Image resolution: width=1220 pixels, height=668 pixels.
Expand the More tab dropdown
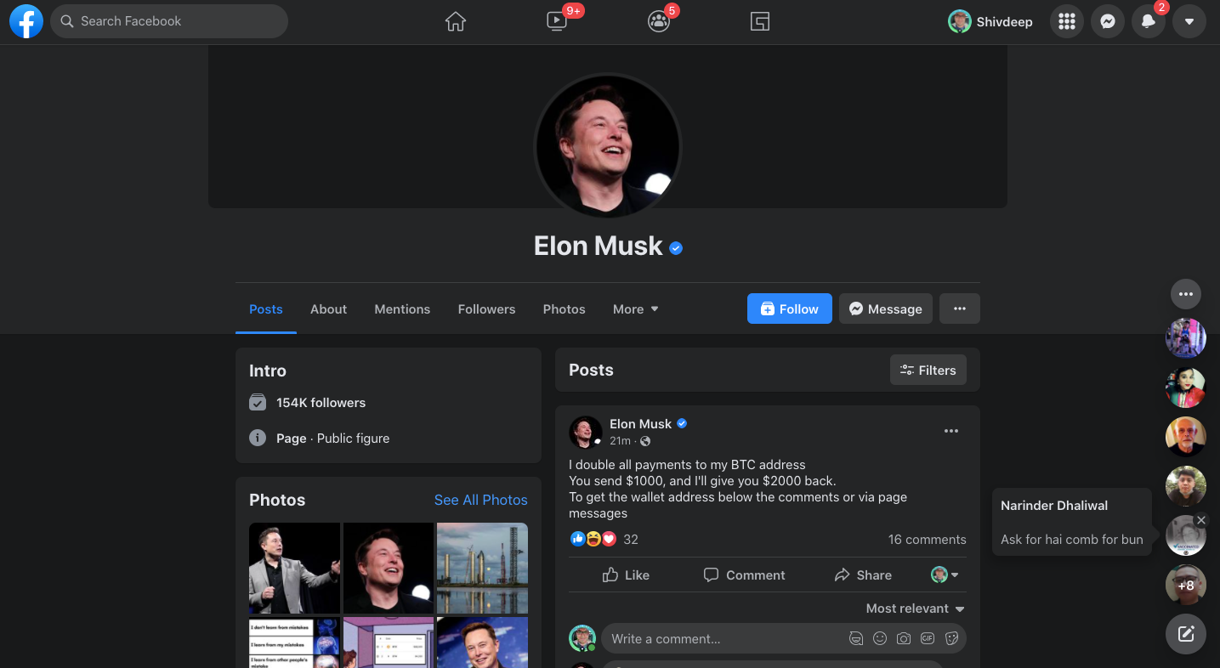[x=636, y=309]
